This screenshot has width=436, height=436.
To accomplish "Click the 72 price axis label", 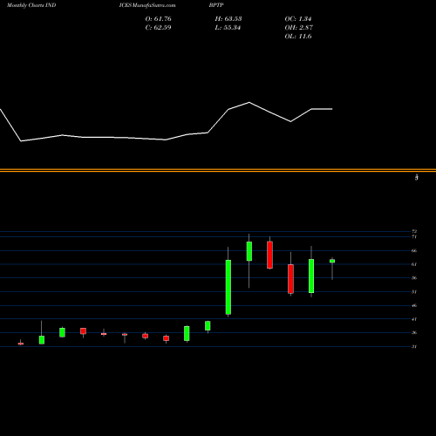I will coord(414,231).
